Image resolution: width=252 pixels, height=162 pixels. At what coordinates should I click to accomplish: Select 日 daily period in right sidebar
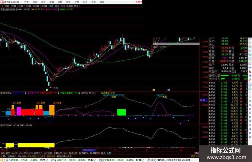[x=250, y=113]
